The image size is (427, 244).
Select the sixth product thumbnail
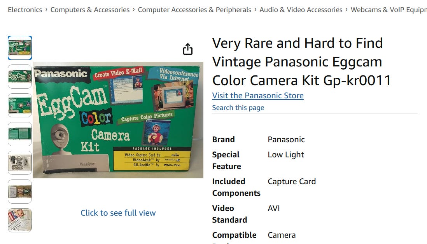[20, 192]
